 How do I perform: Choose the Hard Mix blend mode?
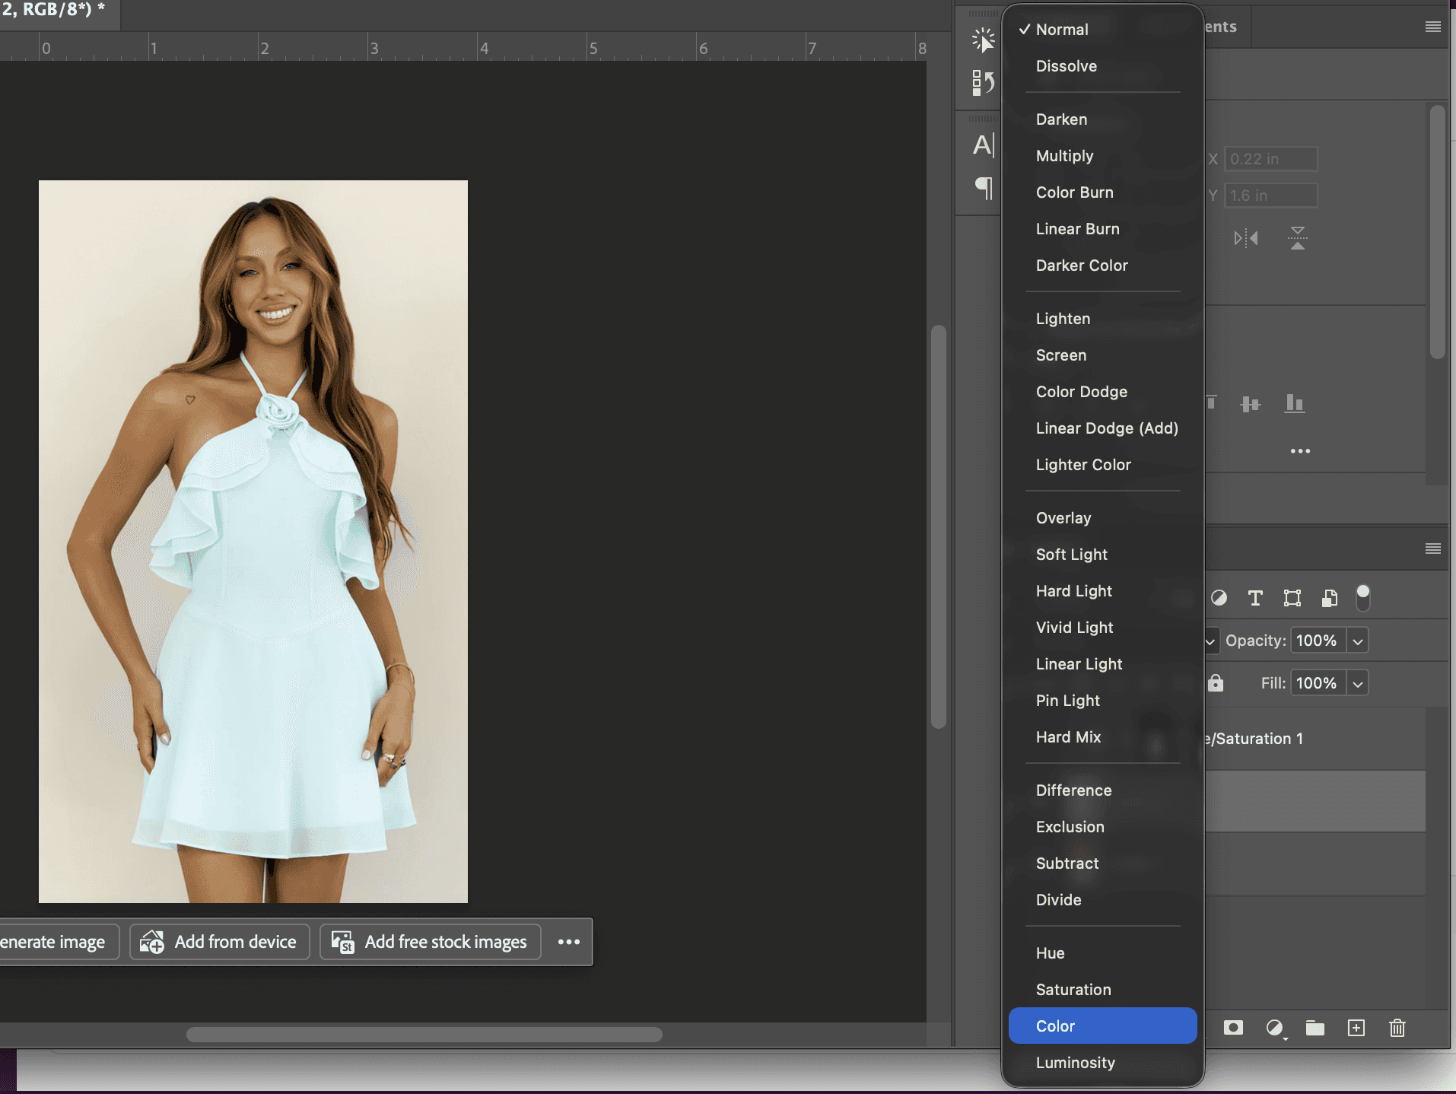tap(1102, 736)
